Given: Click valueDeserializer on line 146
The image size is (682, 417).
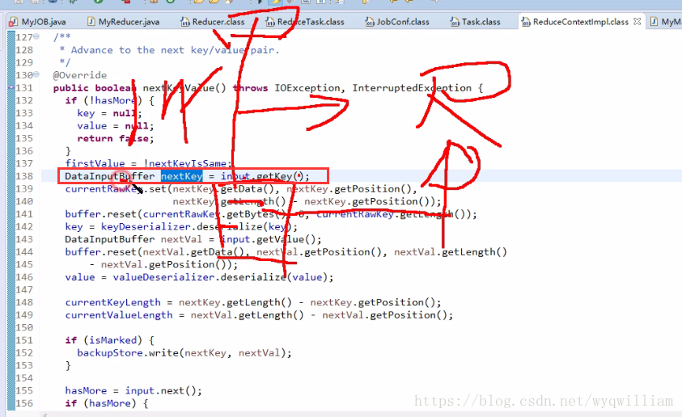Looking at the screenshot, I should 164,277.
